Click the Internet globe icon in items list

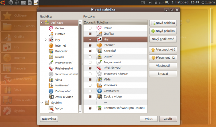[x=100, y=45]
